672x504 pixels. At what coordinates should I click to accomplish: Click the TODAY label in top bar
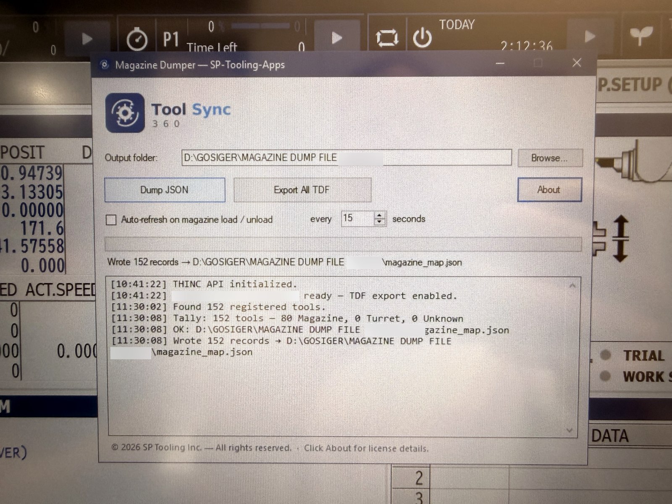(457, 25)
